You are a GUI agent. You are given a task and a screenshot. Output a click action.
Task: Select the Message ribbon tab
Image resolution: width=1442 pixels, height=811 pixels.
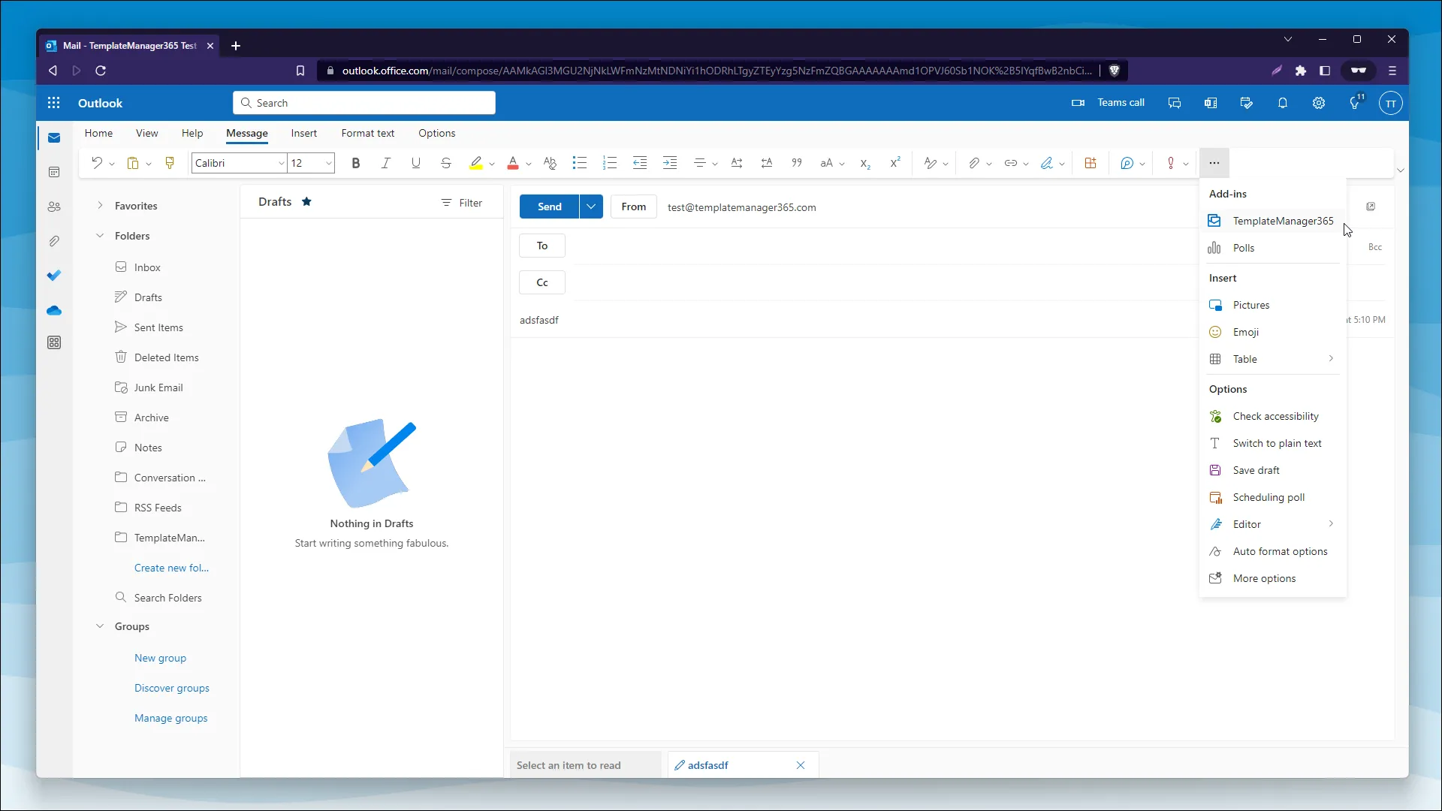pos(246,133)
